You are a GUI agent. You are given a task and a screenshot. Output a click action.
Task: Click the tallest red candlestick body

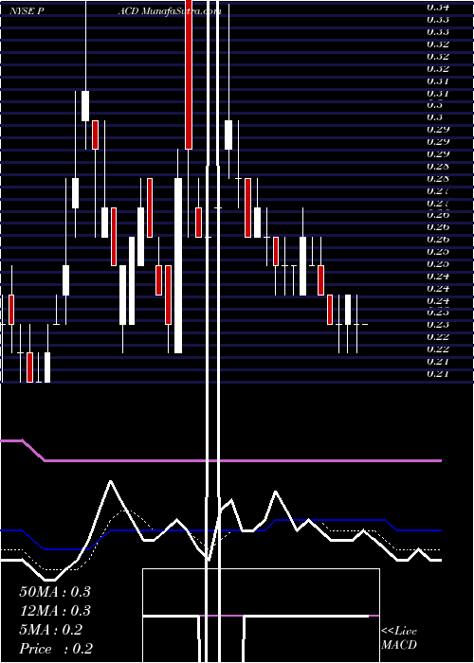pos(189,75)
